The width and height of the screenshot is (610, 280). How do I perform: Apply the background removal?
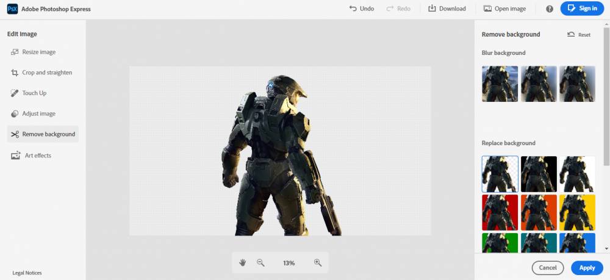point(587,268)
